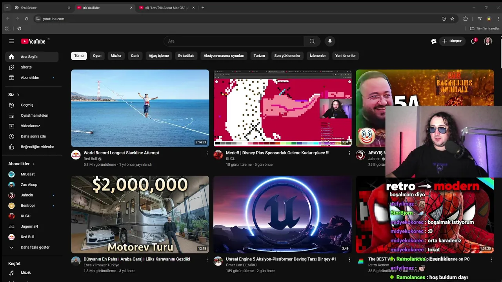Open Shorts from sidebar

click(x=32, y=67)
